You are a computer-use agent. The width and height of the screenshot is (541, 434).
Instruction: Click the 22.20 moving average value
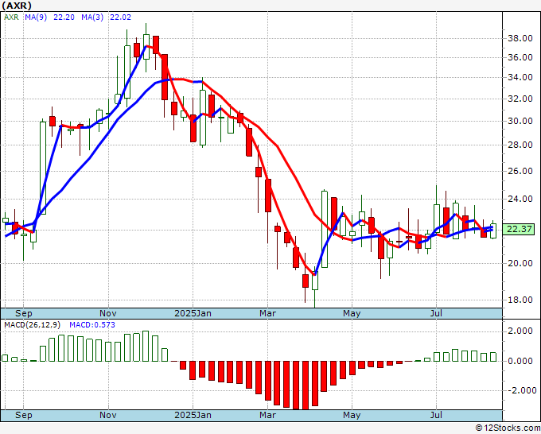(x=64, y=17)
